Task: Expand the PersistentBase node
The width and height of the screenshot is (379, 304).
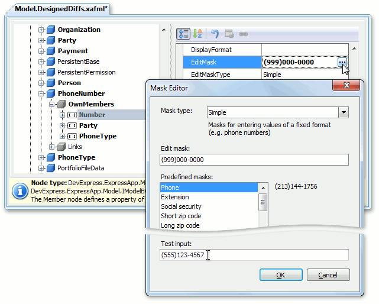Action: click(x=41, y=62)
